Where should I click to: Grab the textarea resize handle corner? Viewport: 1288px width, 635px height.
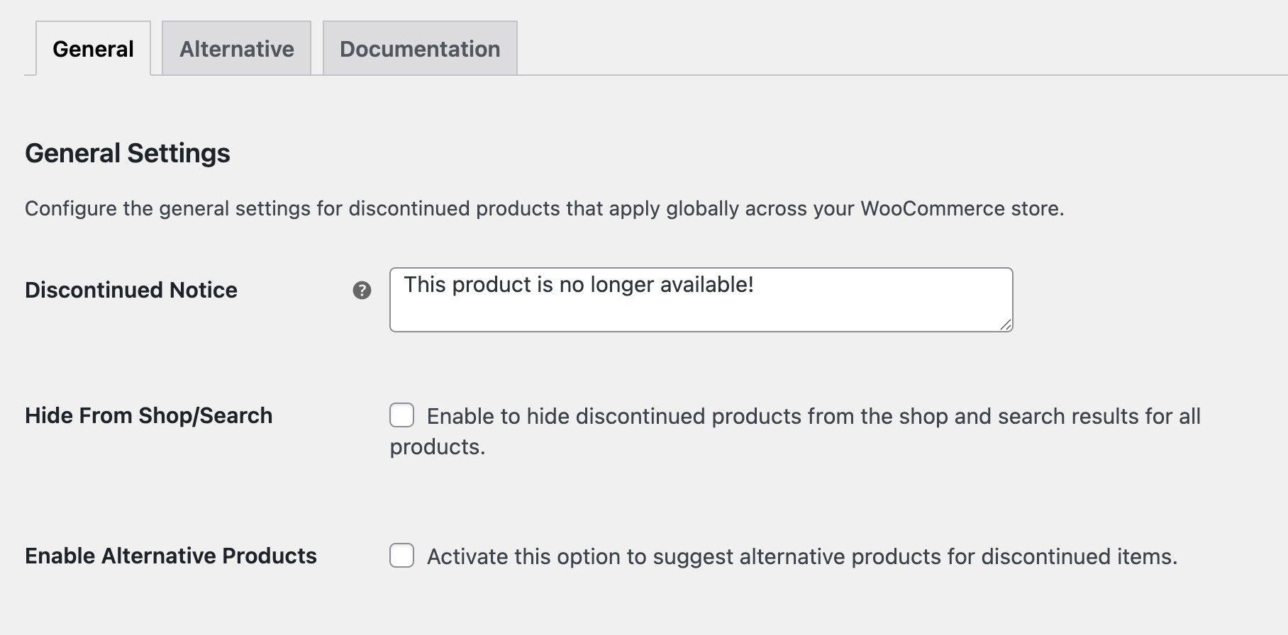click(x=1006, y=325)
